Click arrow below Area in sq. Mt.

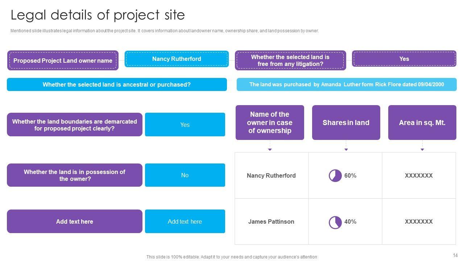pos(422,149)
